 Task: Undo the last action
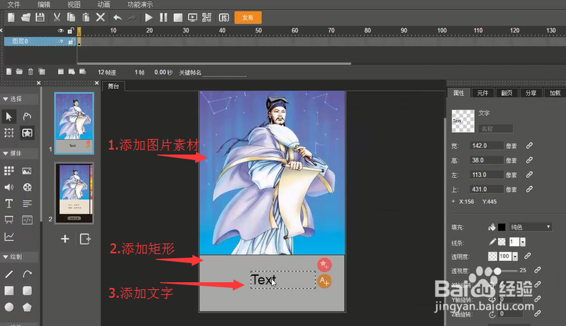coord(117,18)
